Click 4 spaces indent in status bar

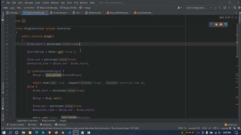pyautogui.click(x=224, y=128)
